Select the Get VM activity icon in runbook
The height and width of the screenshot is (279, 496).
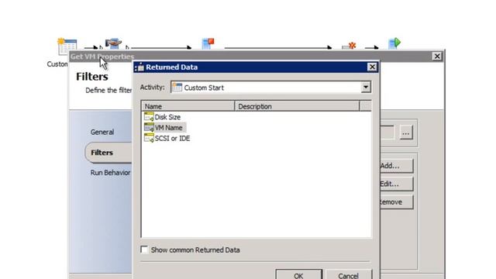click(x=113, y=43)
